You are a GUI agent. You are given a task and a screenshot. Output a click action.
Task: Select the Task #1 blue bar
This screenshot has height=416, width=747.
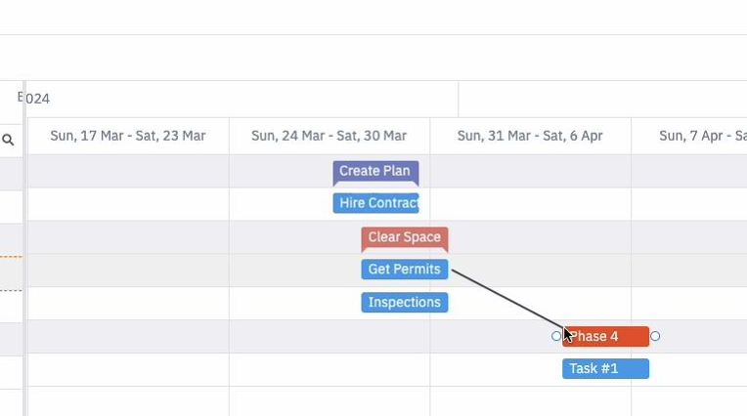[x=605, y=369]
